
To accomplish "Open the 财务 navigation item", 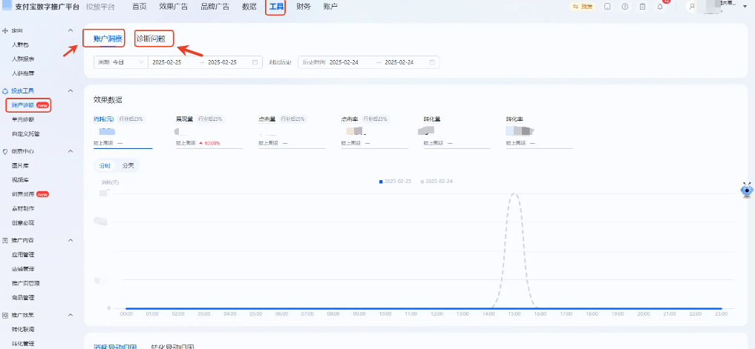I will coord(304,7).
